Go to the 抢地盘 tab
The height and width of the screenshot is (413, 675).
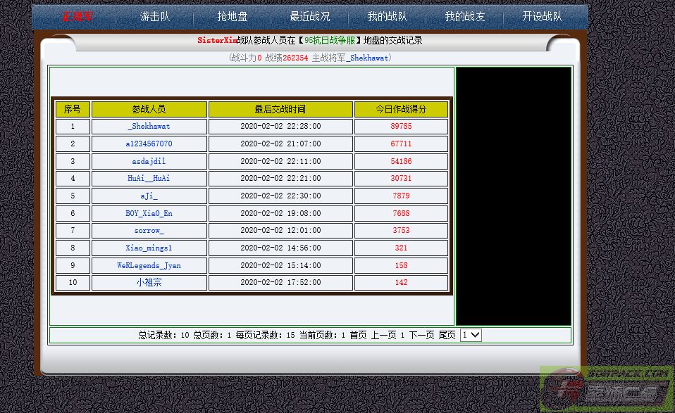click(232, 16)
